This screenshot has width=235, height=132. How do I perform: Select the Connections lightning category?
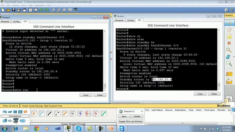25,111
